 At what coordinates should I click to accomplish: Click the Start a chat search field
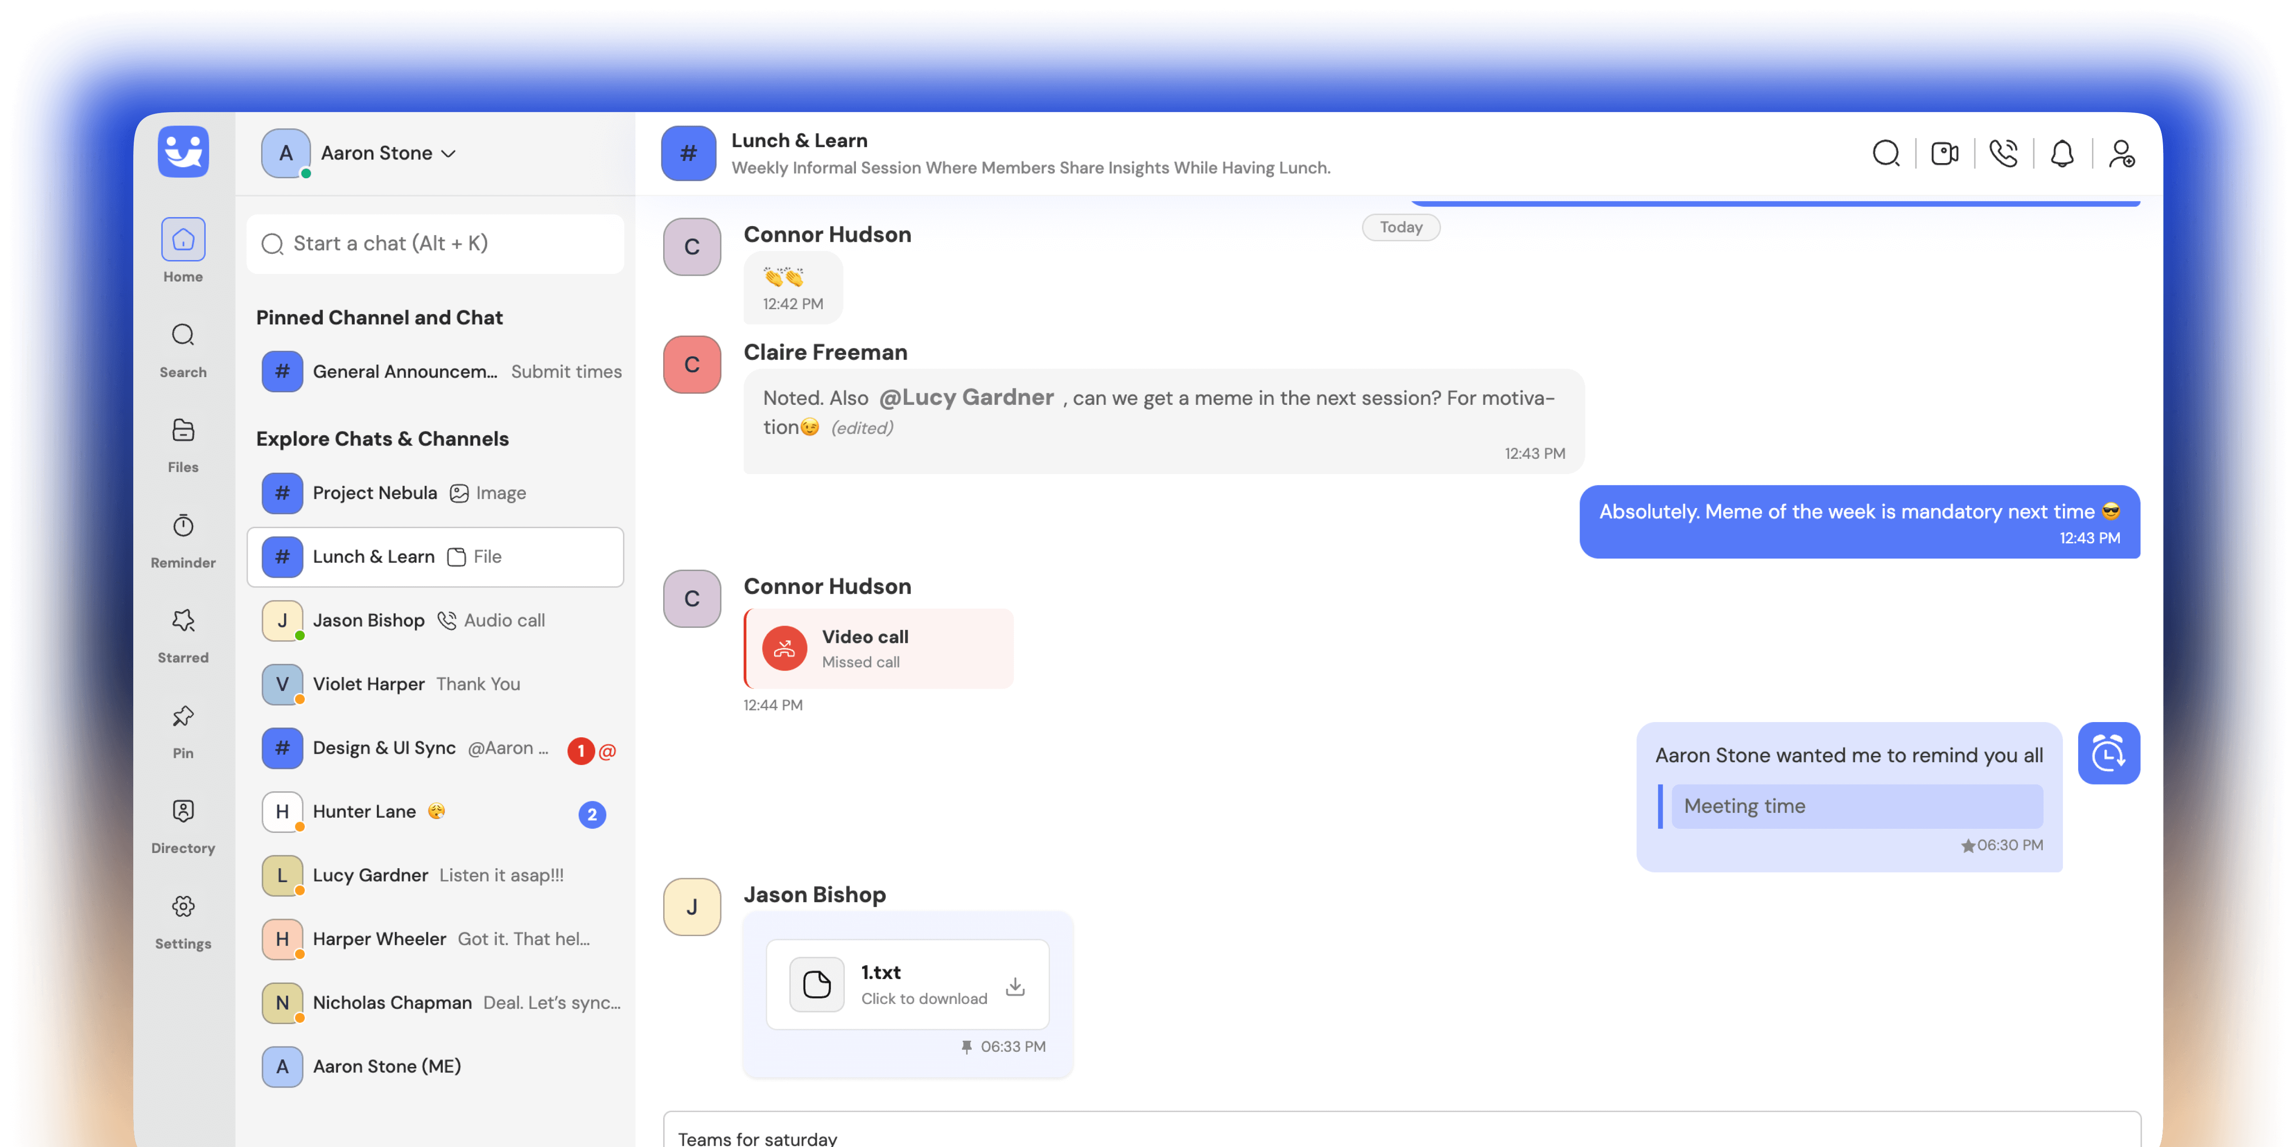coord(435,244)
